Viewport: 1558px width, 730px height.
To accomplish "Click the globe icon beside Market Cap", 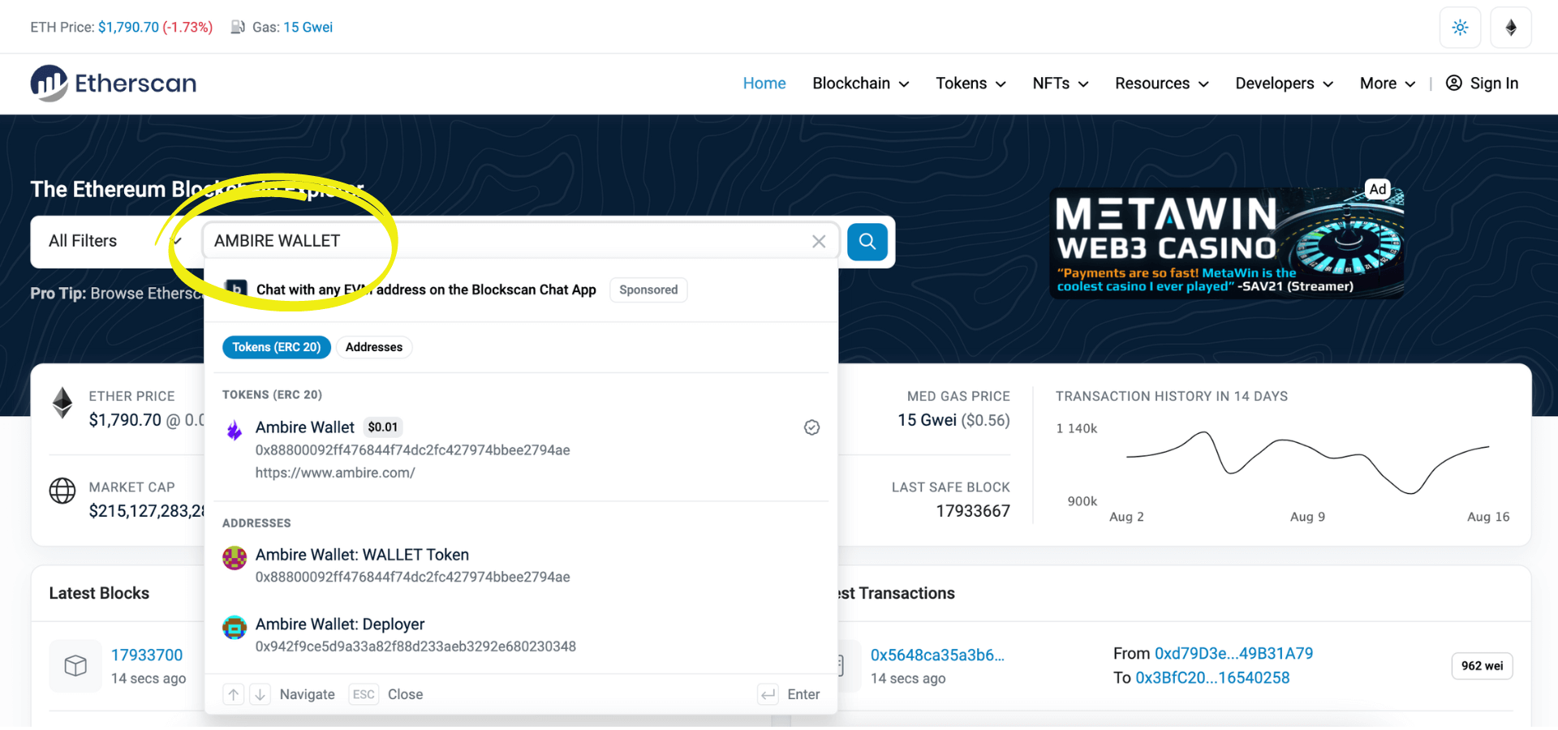I will point(62,490).
